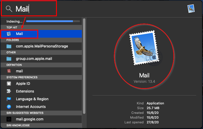Click the Mail stamp icon at top right
203x129 pixels.
tap(191, 9)
